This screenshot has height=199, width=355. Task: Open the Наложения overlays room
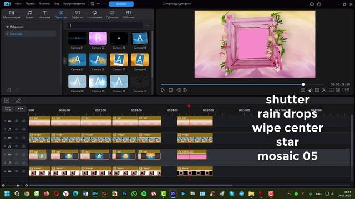94,14
